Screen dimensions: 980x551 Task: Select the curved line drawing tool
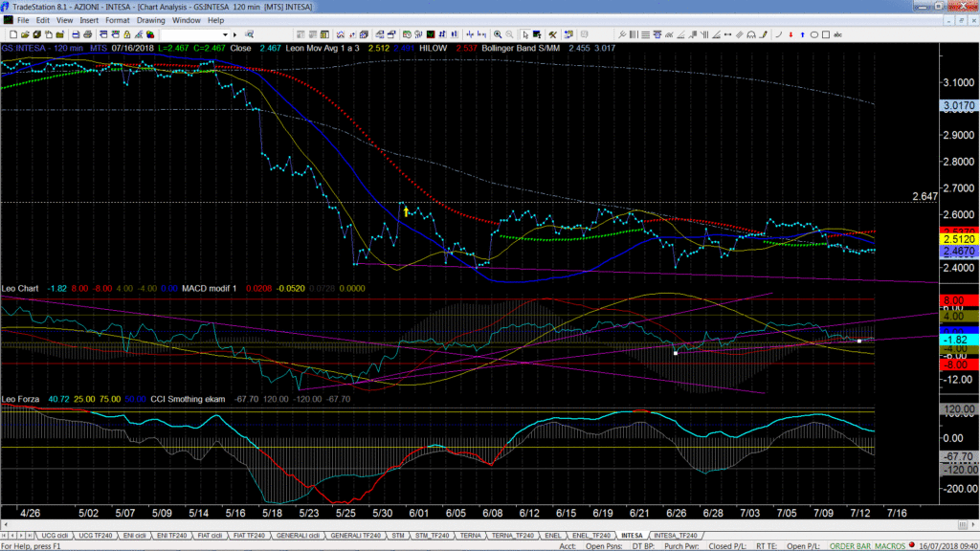pos(779,34)
